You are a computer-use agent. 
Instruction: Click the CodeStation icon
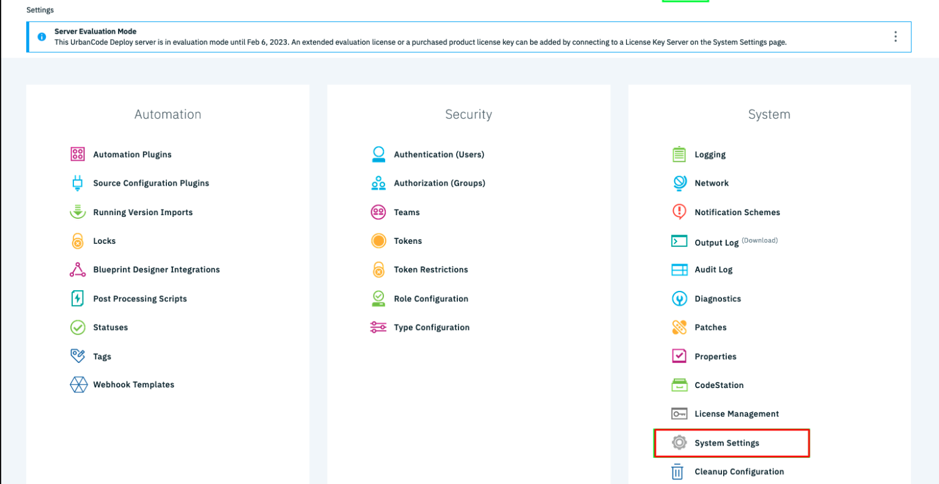click(x=679, y=385)
